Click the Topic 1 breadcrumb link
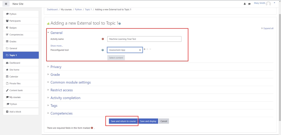Image resolution: width=281 pixels, height=135 pixels. pos(88,10)
